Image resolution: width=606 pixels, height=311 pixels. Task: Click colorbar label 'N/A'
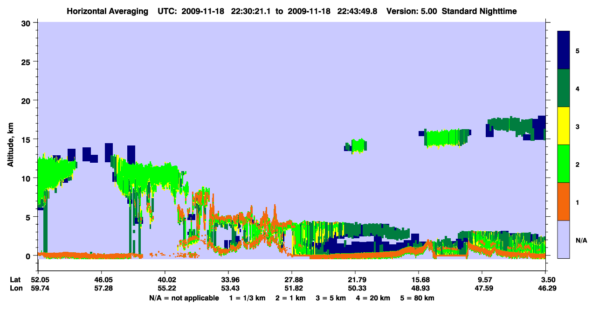pyautogui.click(x=581, y=241)
